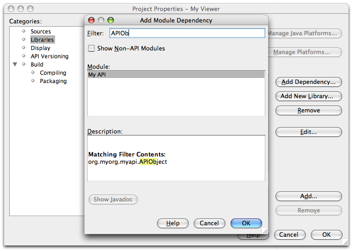Click the Manage Platforms button
Viewport: 354px width, 251px height.
(304, 52)
